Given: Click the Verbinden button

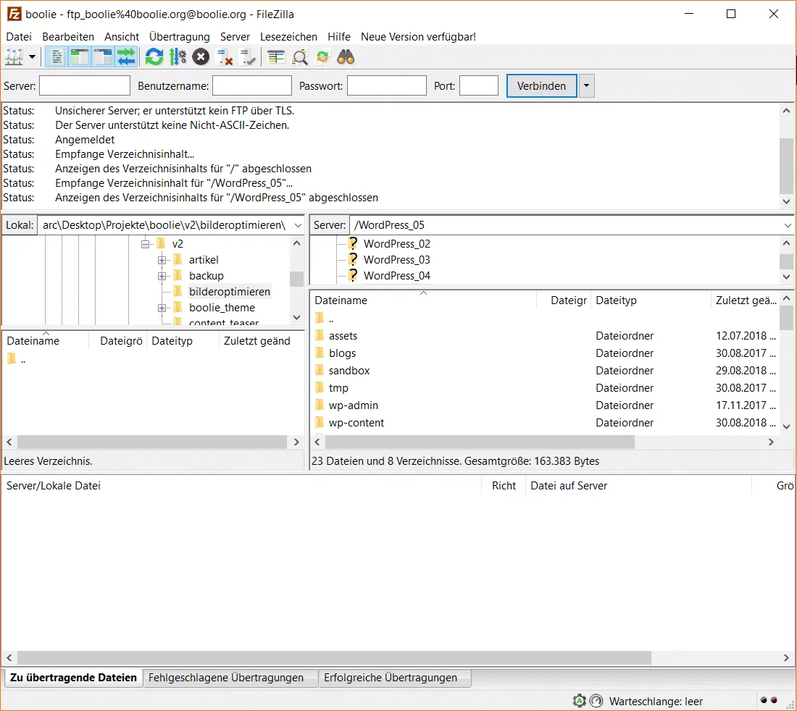Looking at the screenshot, I should 542,86.
